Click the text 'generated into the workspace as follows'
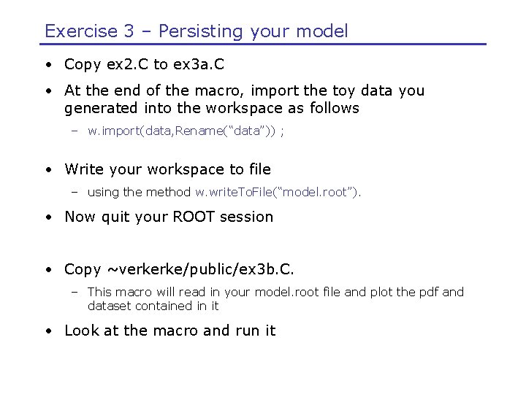 click(212, 108)
